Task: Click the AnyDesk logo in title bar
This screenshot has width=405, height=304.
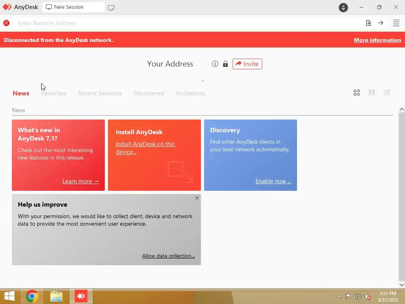Action: coord(7,7)
